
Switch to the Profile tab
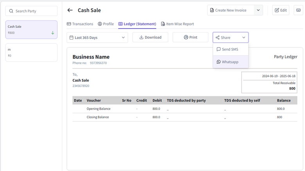pos(106,24)
